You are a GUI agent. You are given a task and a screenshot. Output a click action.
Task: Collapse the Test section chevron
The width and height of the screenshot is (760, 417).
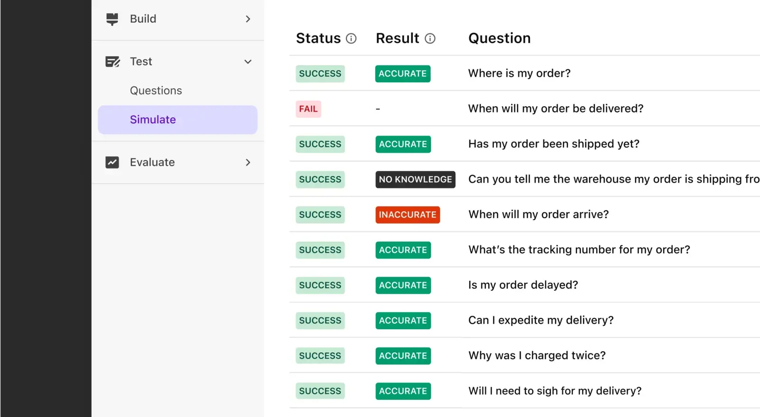[247, 62]
